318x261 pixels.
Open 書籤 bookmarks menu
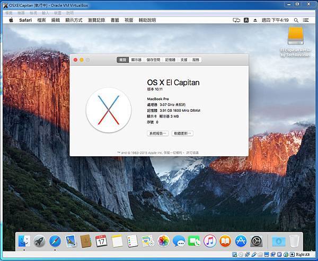point(115,20)
